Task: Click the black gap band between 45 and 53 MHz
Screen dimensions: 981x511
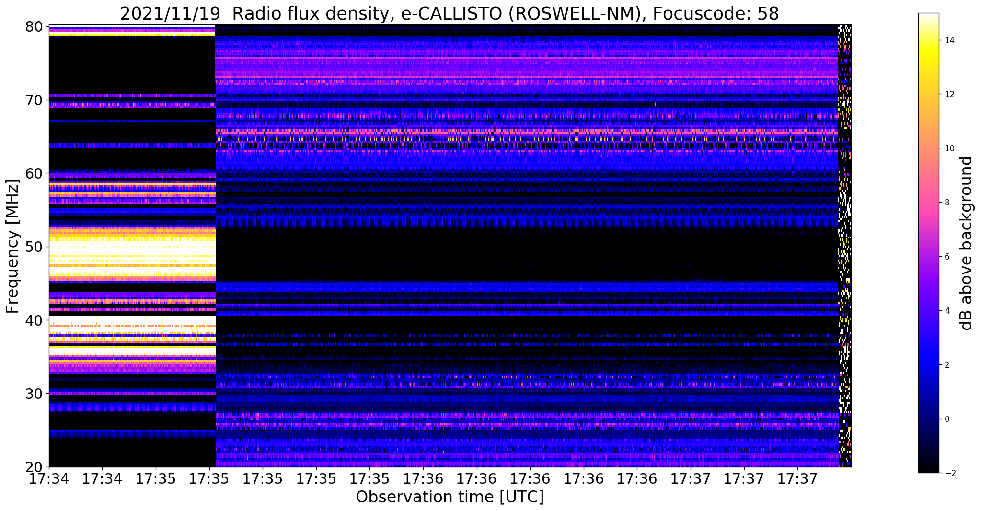Action: pyautogui.click(x=526, y=254)
